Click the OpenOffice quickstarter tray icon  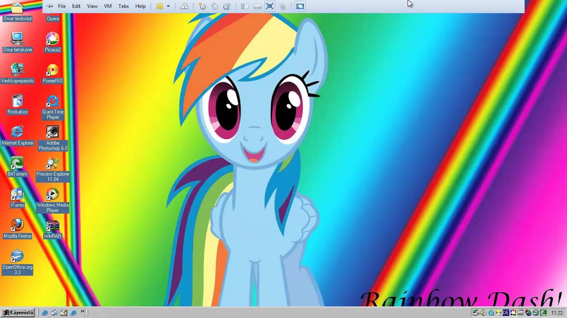point(536,313)
